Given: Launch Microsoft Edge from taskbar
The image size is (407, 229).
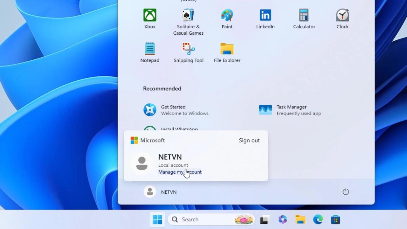Looking at the screenshot, I should point(318,219).
